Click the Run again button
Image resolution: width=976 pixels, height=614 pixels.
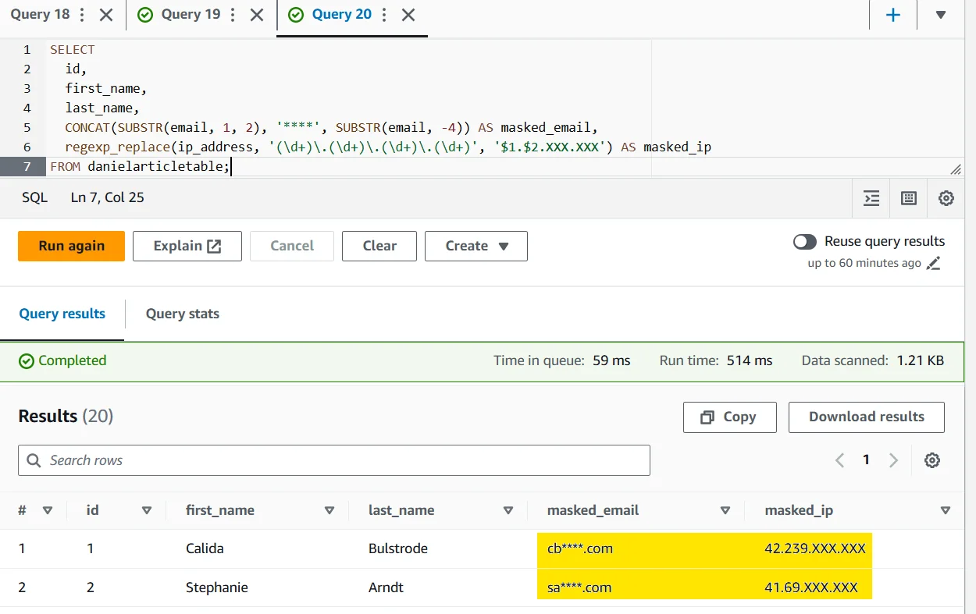click(70, 246)
